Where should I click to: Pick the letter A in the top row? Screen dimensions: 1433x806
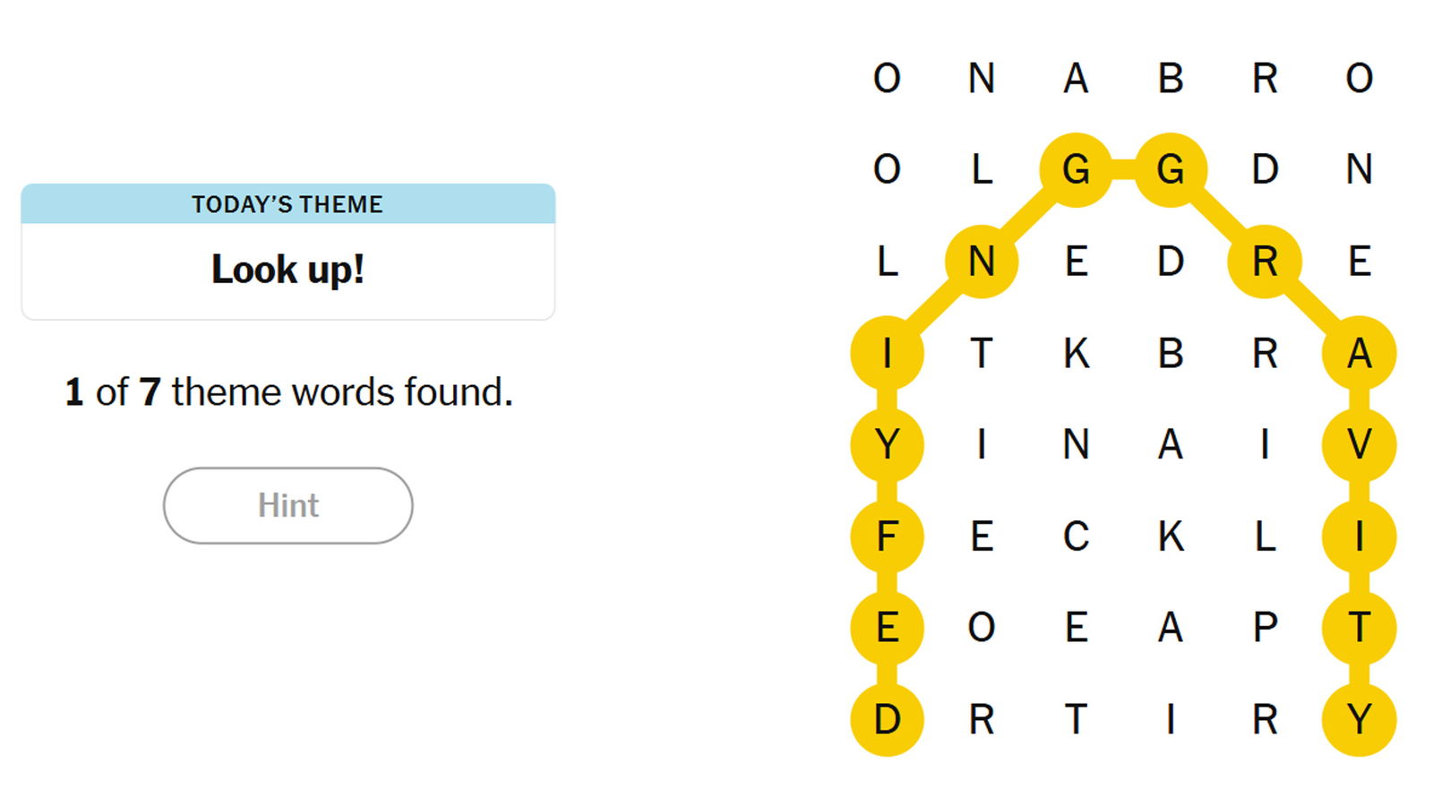pyautogui.click(x=1076, y=79)
